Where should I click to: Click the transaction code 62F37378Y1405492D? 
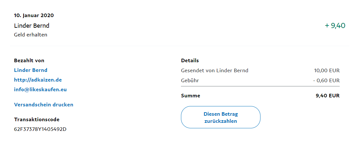[x=40, y=129]
